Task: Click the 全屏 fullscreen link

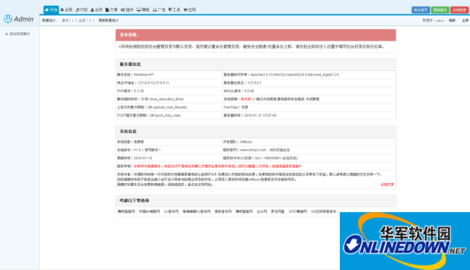Action: pos(465,20)
